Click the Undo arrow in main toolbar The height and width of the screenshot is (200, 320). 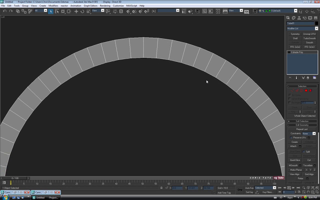tap(5, 11)
